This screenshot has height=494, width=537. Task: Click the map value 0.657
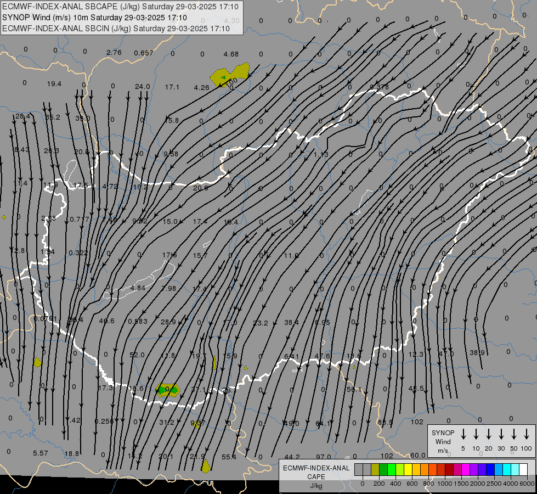144,53
